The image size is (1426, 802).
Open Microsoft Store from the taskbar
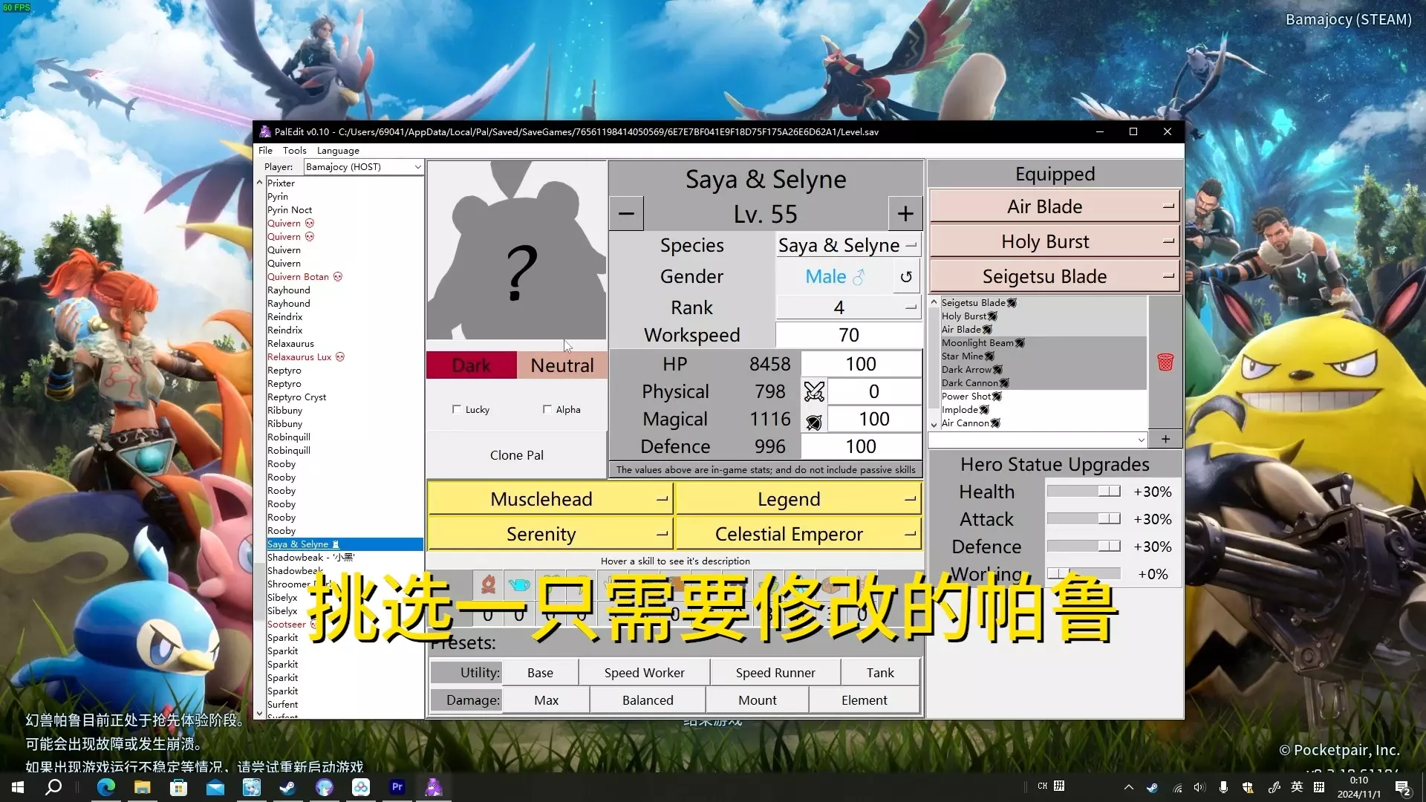(178, 787)
